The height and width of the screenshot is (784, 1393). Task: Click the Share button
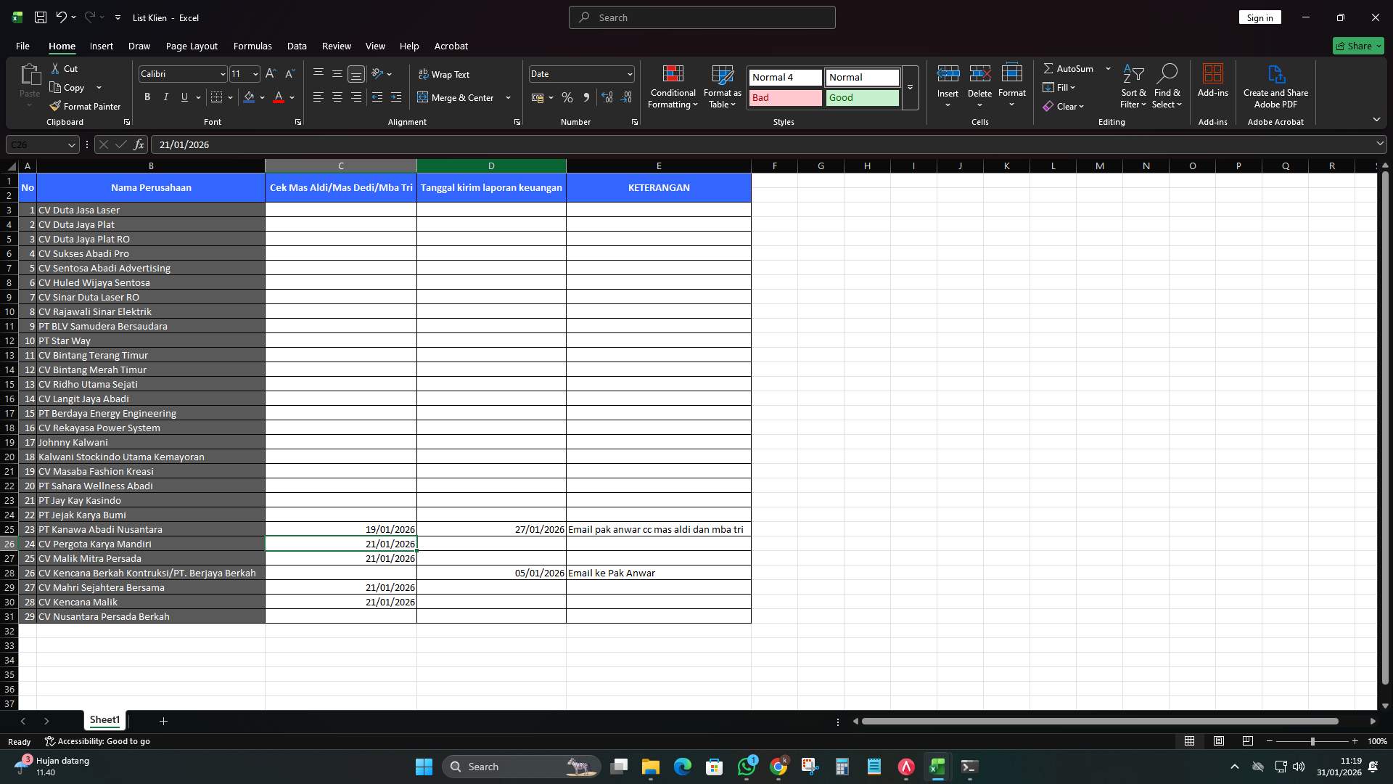coord(1357,45)
